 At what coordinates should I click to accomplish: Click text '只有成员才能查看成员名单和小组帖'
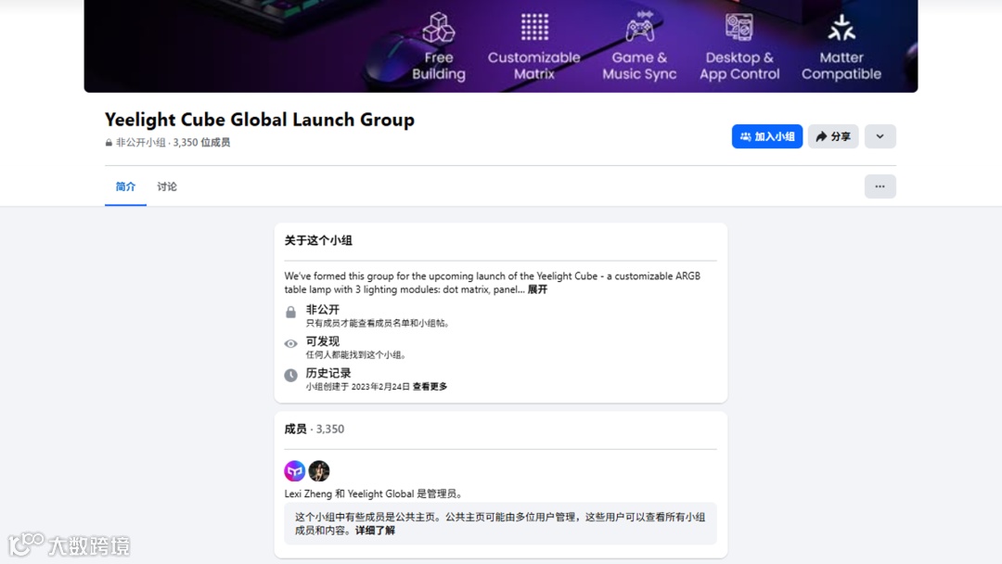pyautogui.click(x=378, y=323)
